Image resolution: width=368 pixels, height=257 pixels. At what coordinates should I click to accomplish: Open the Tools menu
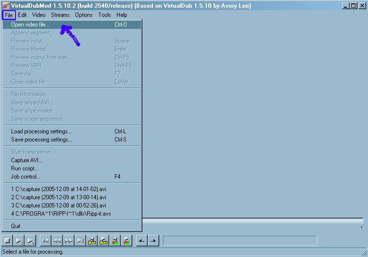pyautogui.click(x=104, y=15)
